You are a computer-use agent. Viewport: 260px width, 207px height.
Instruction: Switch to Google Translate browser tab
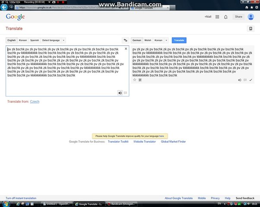click(x=149, y=8)
